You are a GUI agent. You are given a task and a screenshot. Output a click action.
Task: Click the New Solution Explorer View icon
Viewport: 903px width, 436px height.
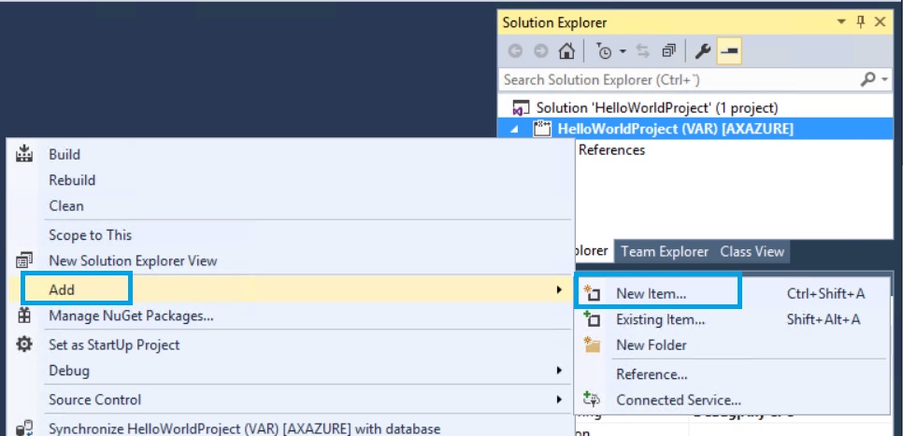point(24,260)
